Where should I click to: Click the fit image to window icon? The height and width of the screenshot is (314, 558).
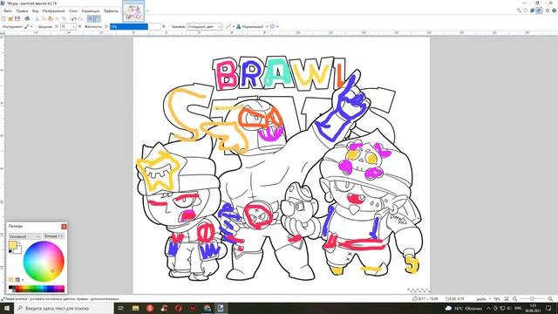point(507,298)
